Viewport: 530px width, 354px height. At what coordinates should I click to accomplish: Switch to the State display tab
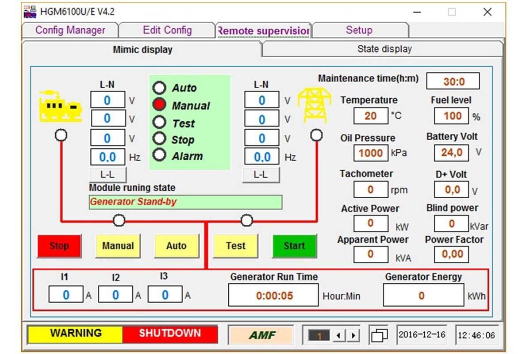pyautogui.click(x=384, y=49)
